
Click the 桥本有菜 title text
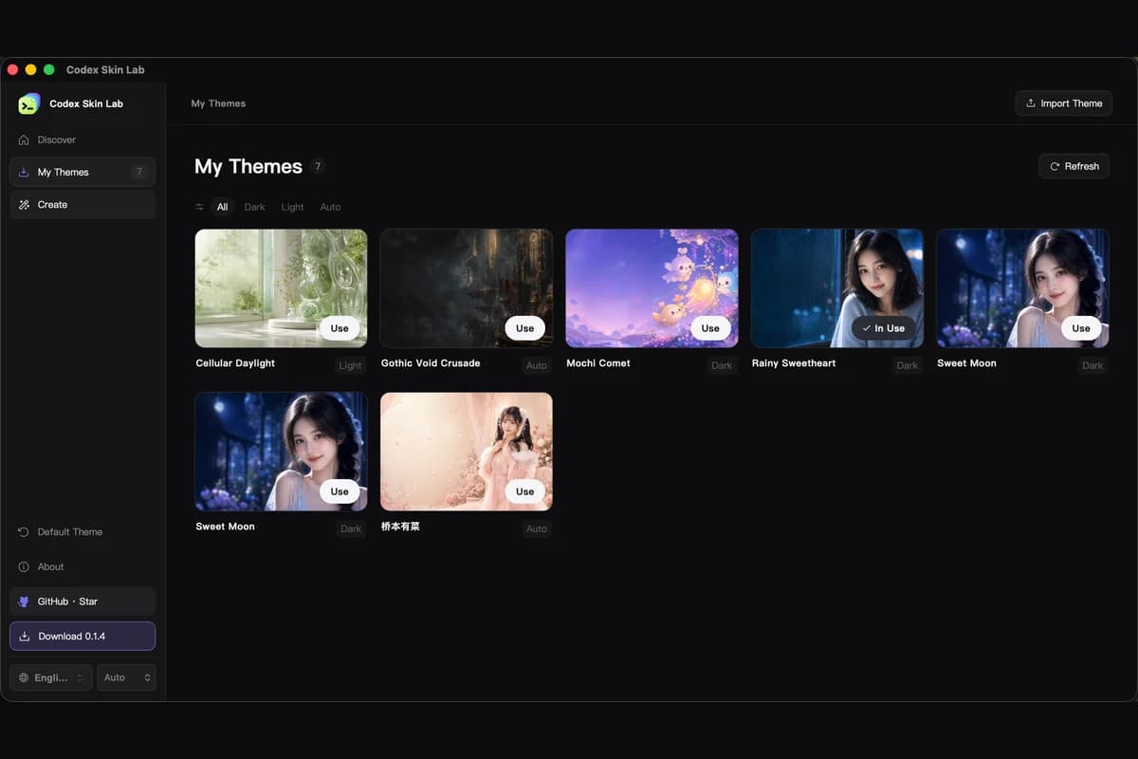(400, 527)
